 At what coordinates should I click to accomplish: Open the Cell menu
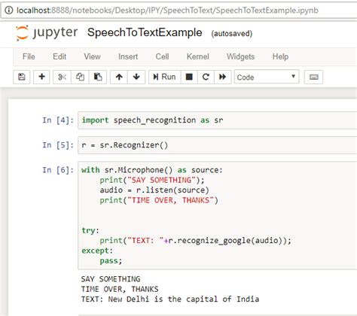162,56
